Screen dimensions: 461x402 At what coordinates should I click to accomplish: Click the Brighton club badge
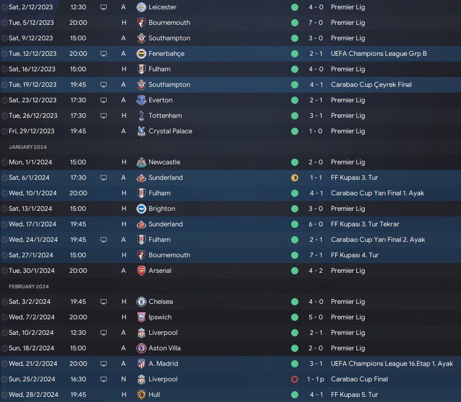[141, 208]
